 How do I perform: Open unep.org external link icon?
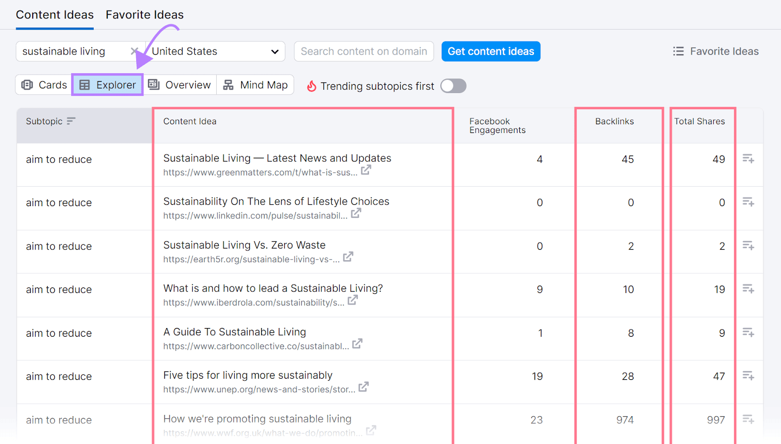click(x=364, y=387)
